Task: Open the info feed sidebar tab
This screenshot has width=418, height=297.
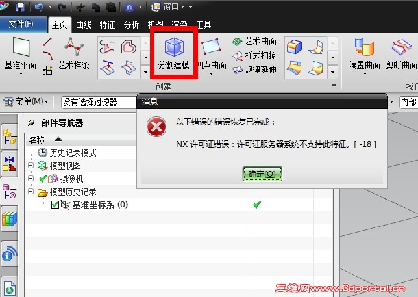Action: coord(9,253)
